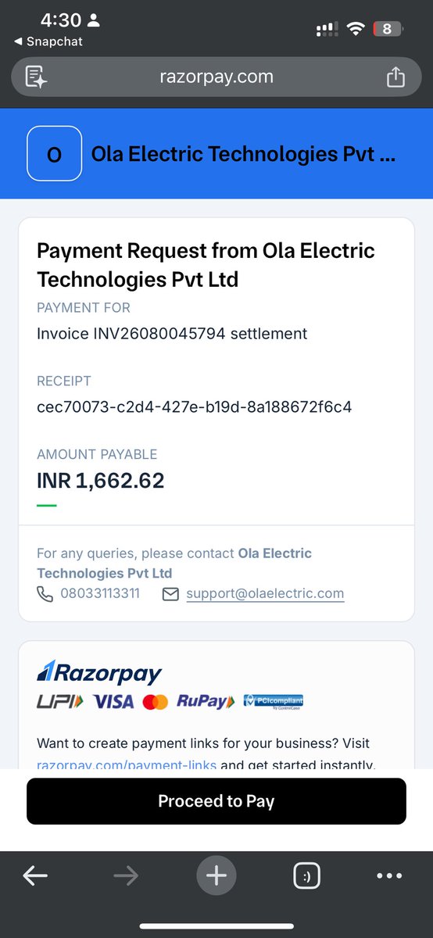Tap the page summary icon in address bar
Image resolution: width=433 pixels, height=938 pixels.
tap(36, 77)
